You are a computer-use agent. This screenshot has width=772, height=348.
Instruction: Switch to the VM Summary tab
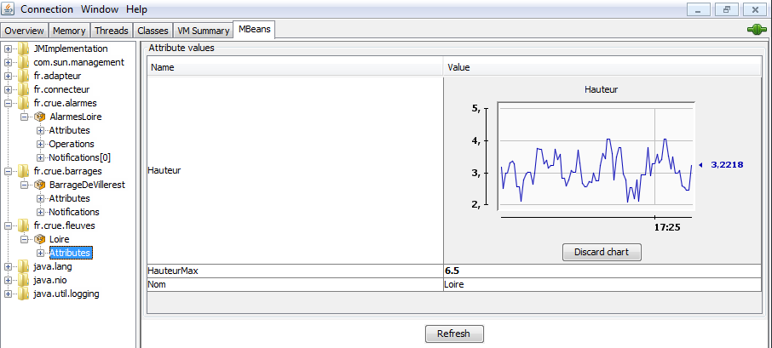pos(203,31)
